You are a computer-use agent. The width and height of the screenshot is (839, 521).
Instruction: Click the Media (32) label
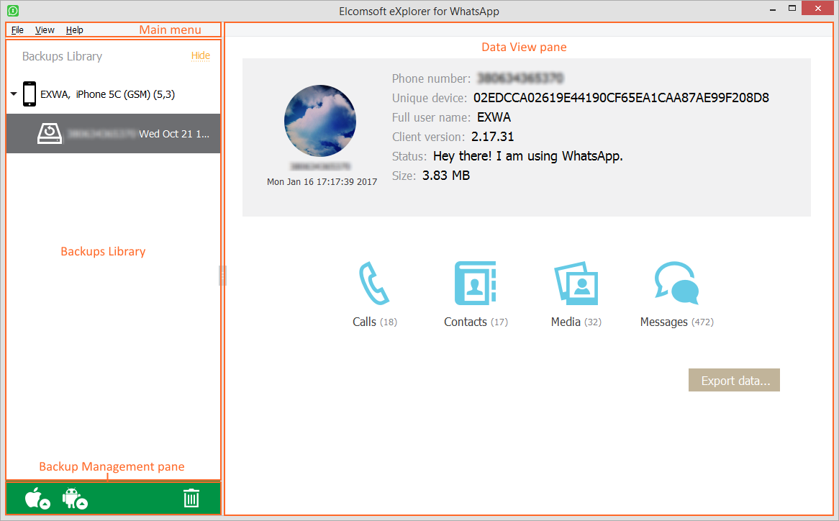(576, 322)
